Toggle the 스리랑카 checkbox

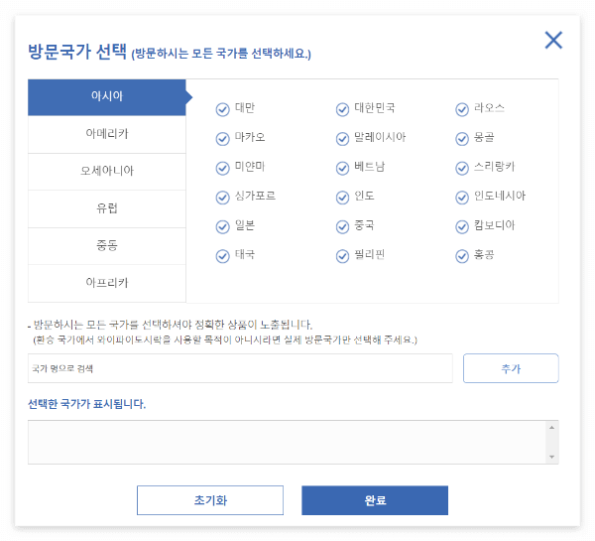[462, 168]
